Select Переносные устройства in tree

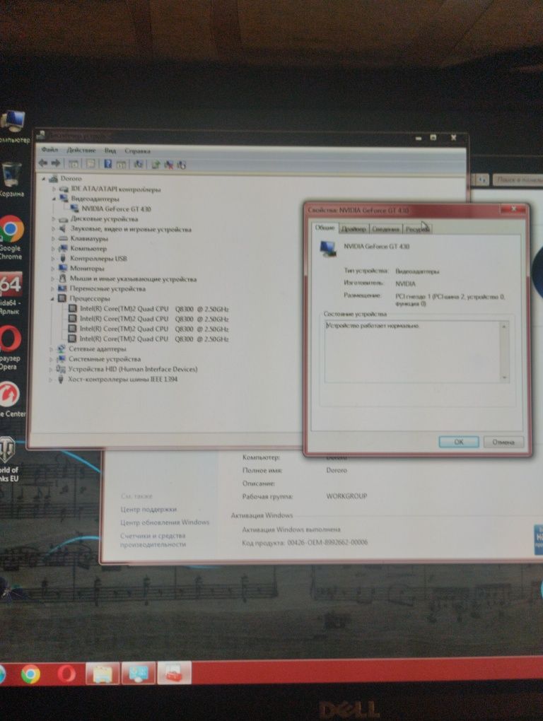click(x=107, y=289)
